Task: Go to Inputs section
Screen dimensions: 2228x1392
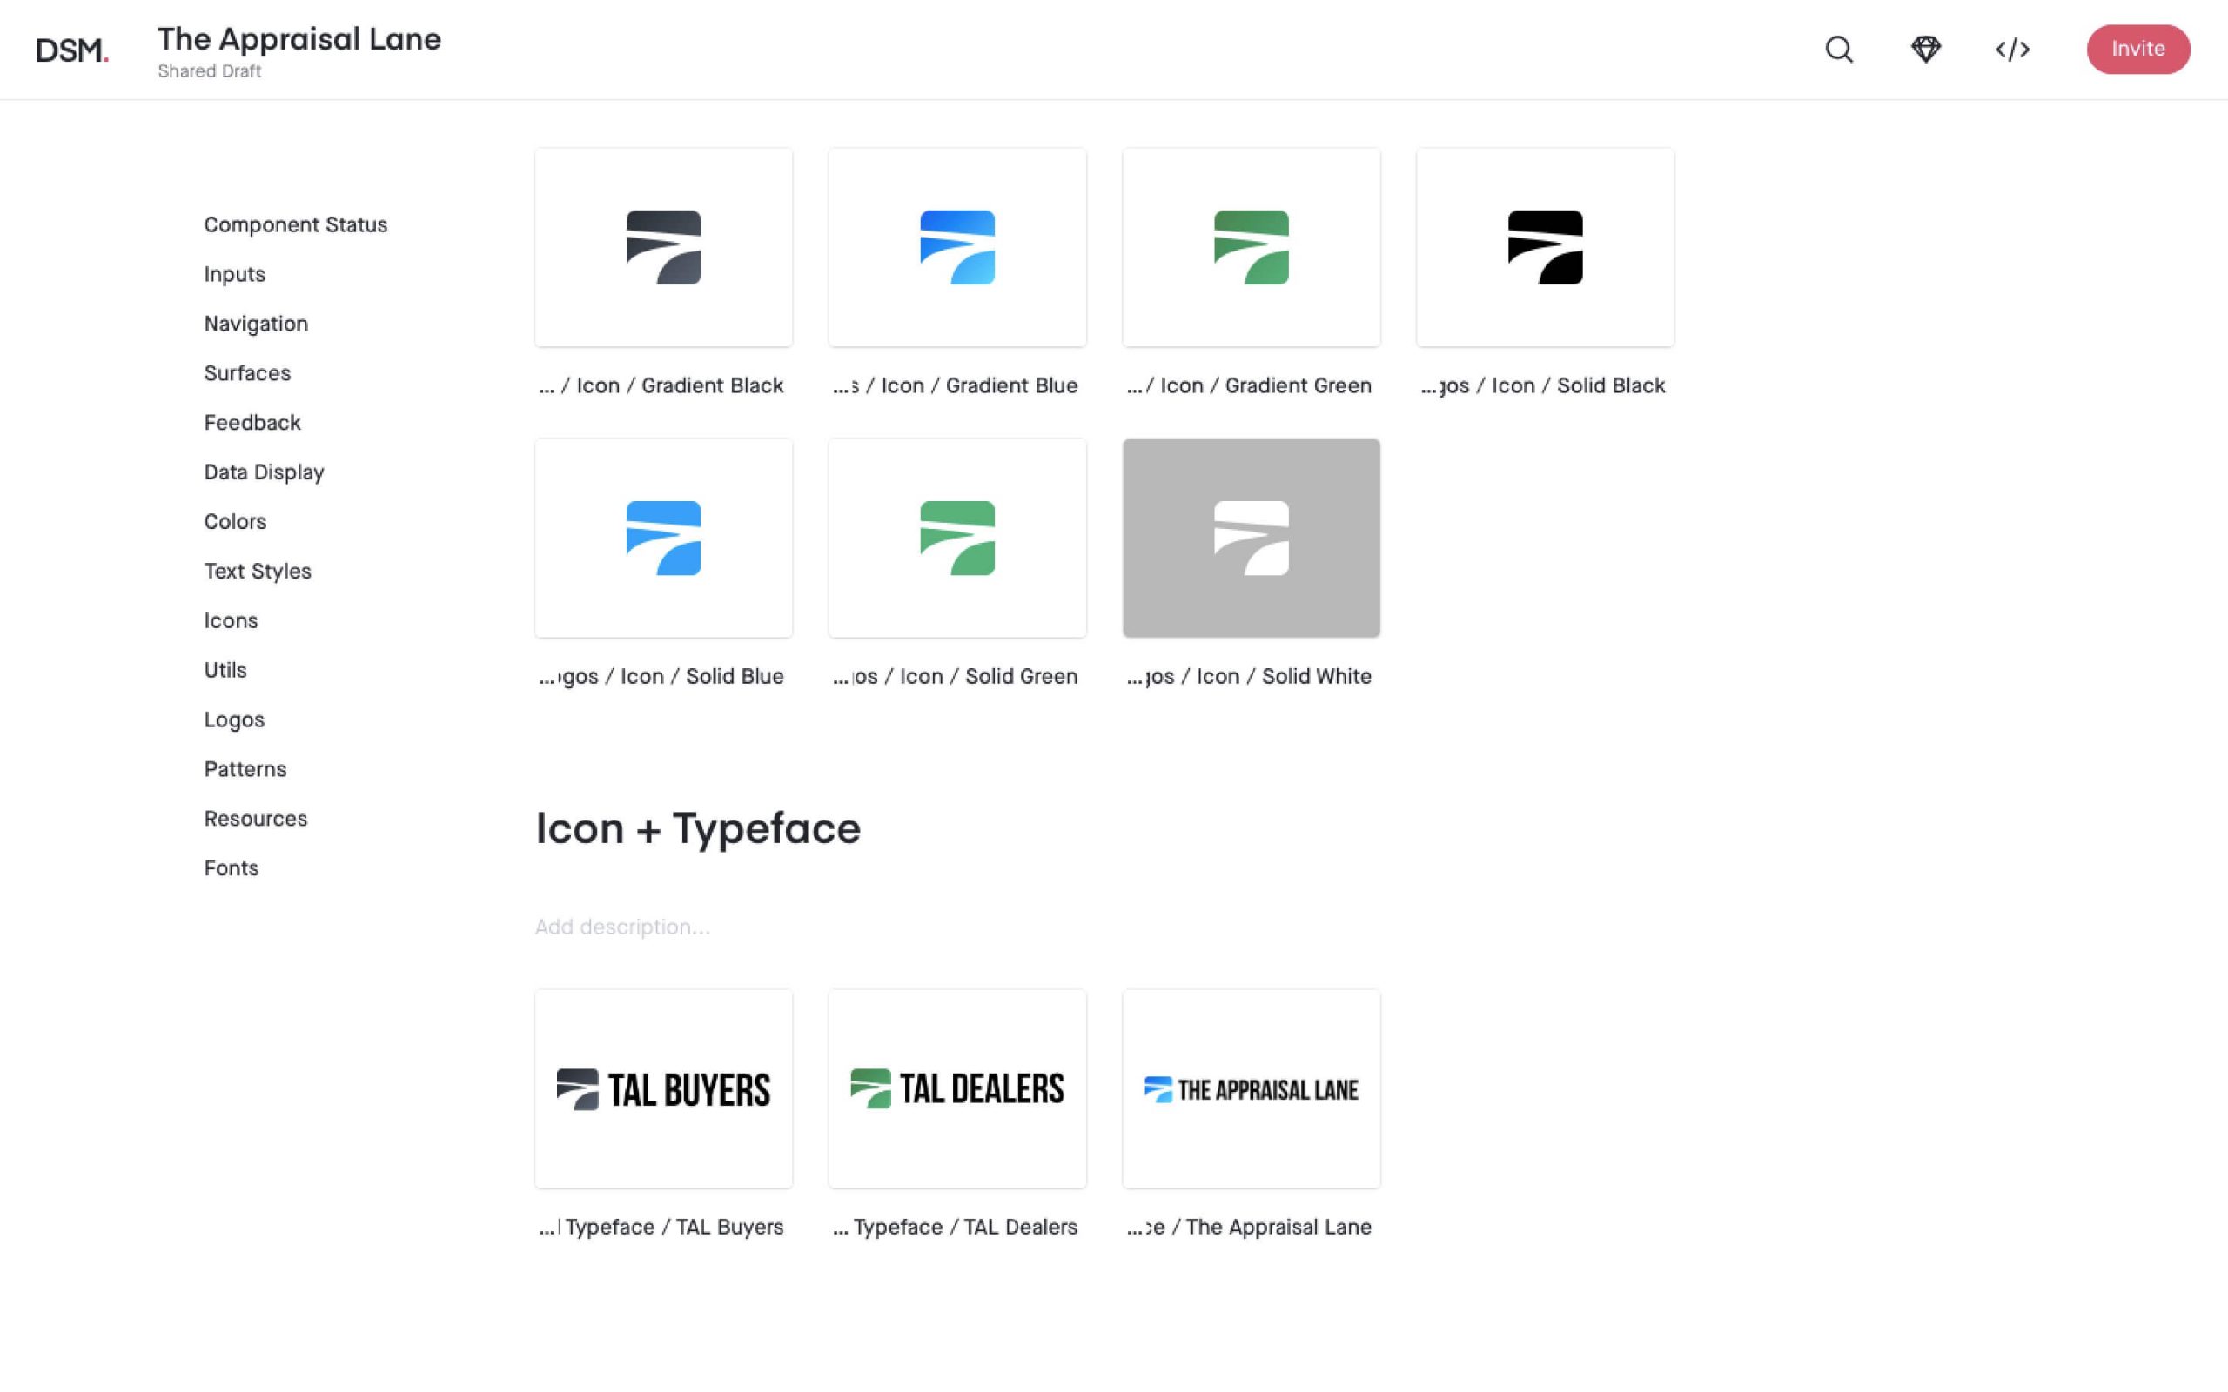Action: click(x=235, y=274)
